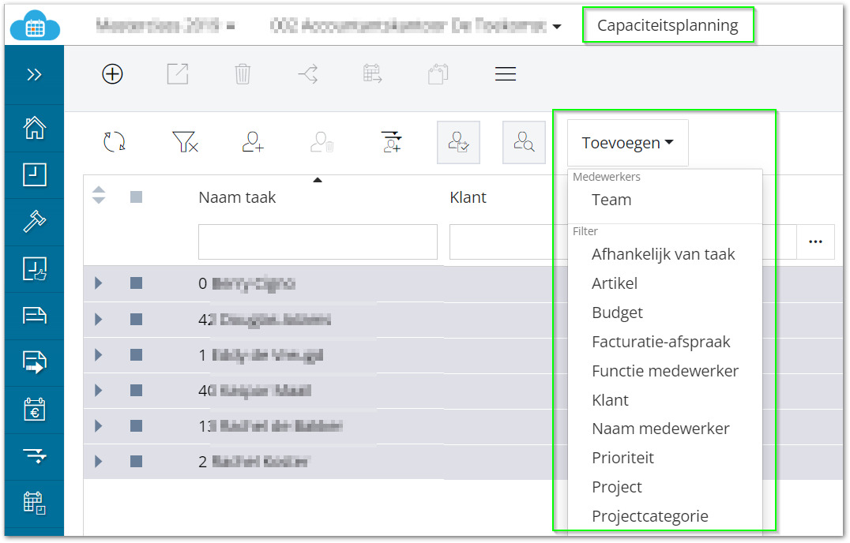Open the Toevoegen dropdown

(628, 142)
